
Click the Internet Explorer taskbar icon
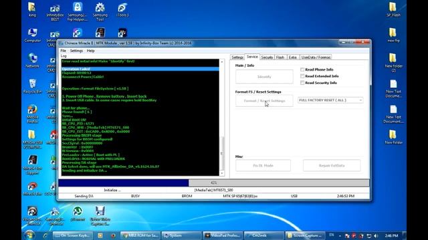click(x=45, y=235)
